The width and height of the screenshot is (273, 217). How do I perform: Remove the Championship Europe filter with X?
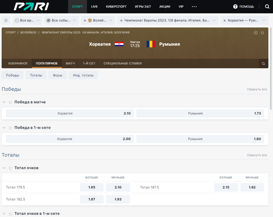pyautogui.click(x=121, y=20)
